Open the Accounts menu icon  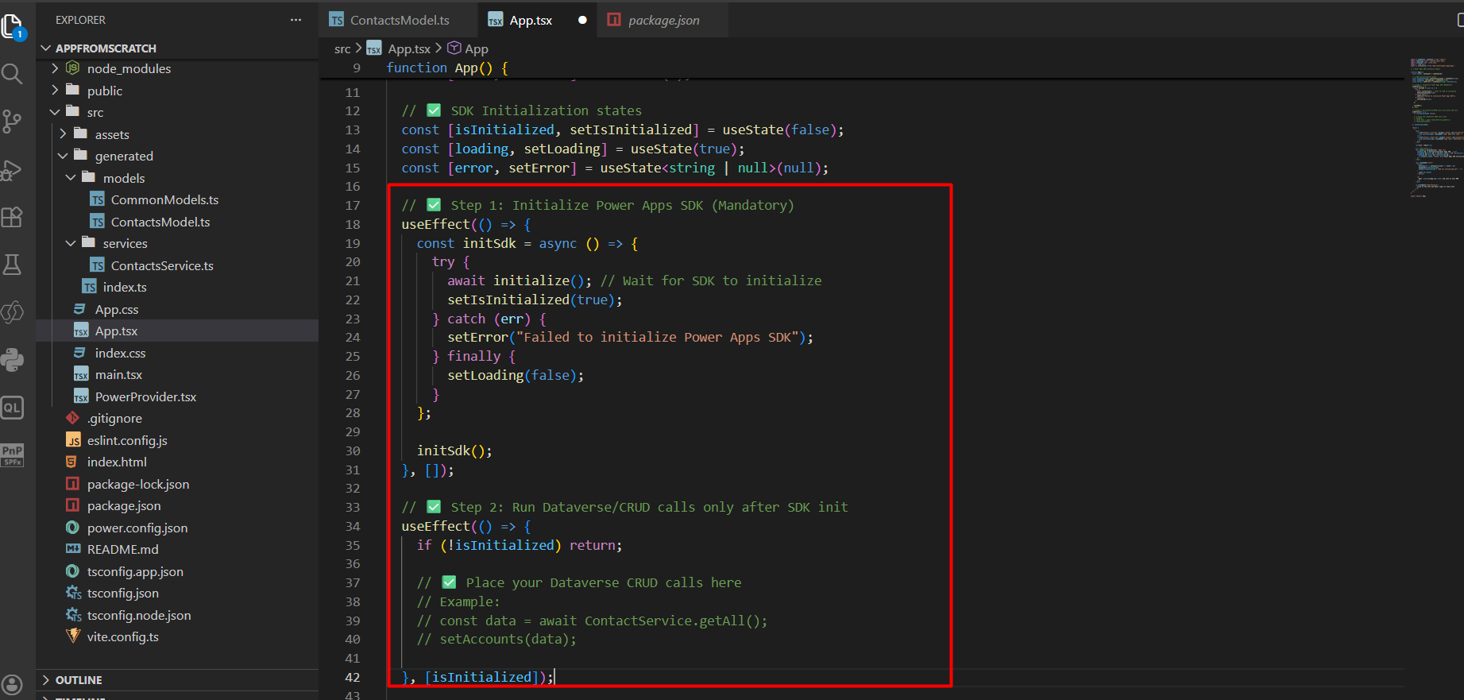12,684
